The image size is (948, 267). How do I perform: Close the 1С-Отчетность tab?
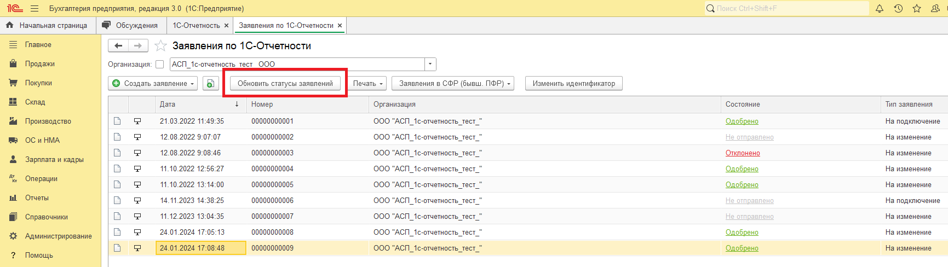[x=226, y=26]
